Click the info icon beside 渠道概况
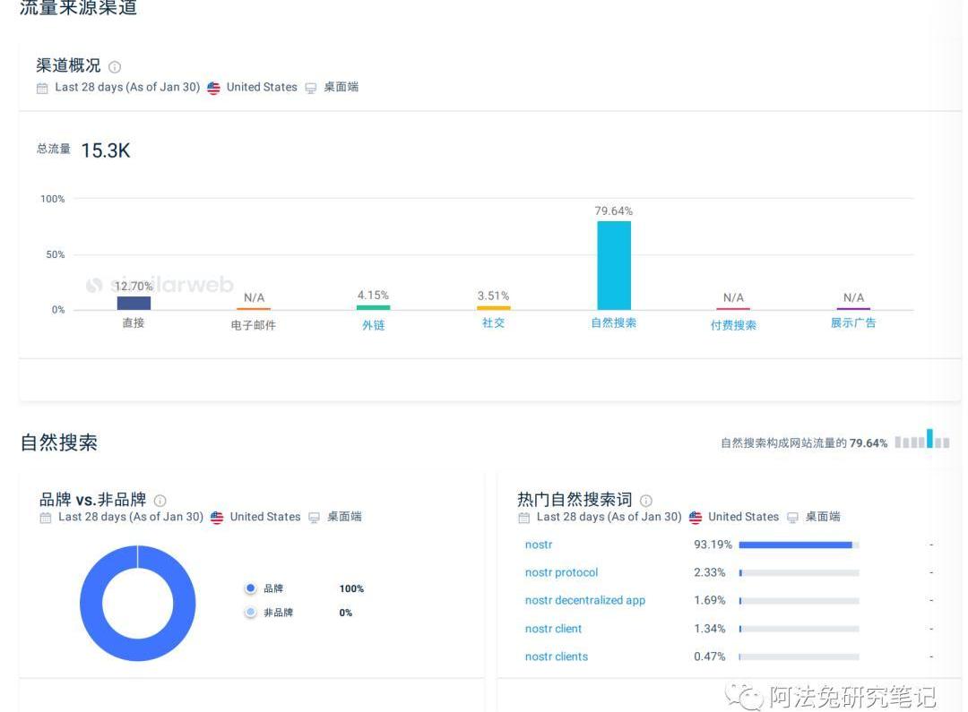 click(x=115, y=67)
